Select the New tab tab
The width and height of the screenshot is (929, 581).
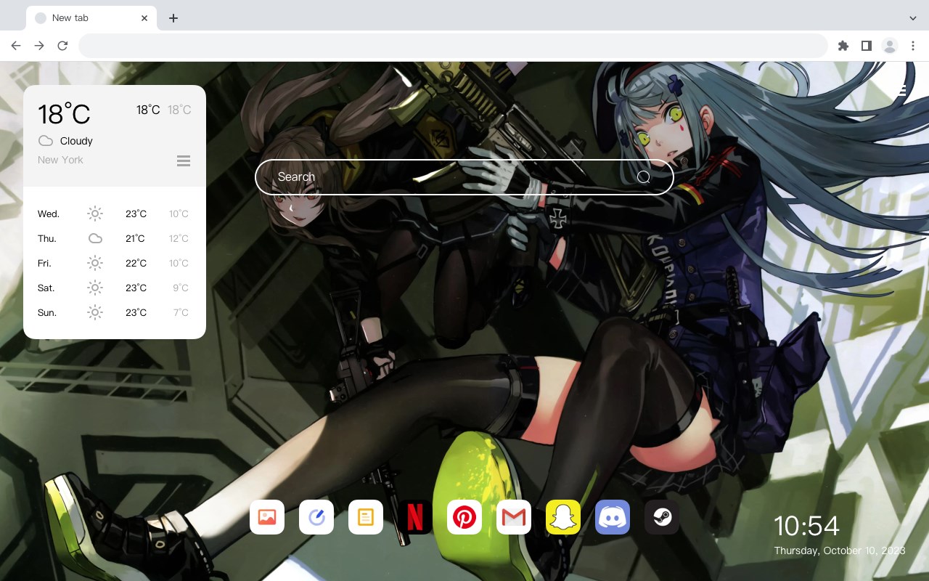coord(91,18)
